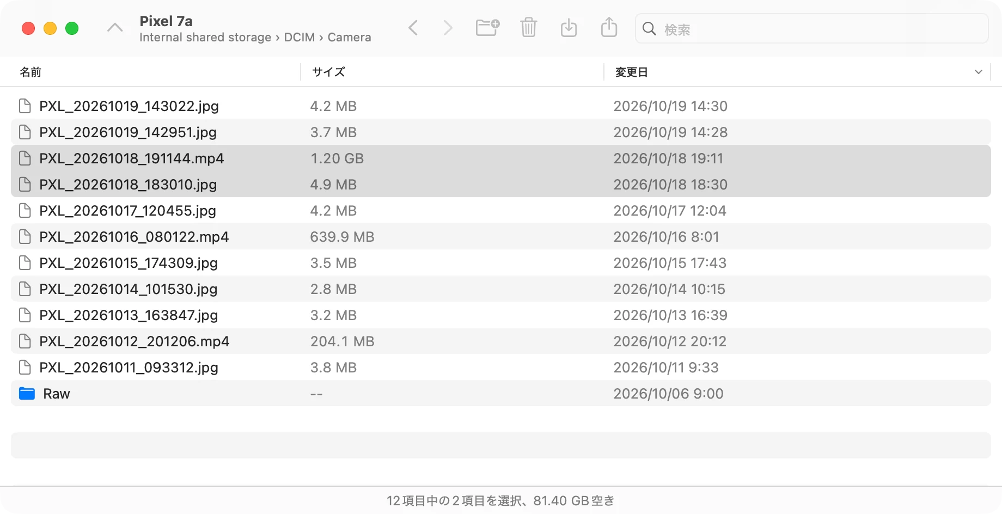Sort by サイズ column header
Image resolution: width=1002 pixels, height=514 pixels.
click(328, 72)
